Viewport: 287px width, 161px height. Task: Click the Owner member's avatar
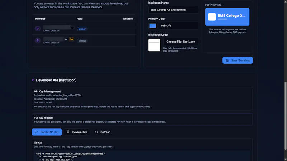38,29
